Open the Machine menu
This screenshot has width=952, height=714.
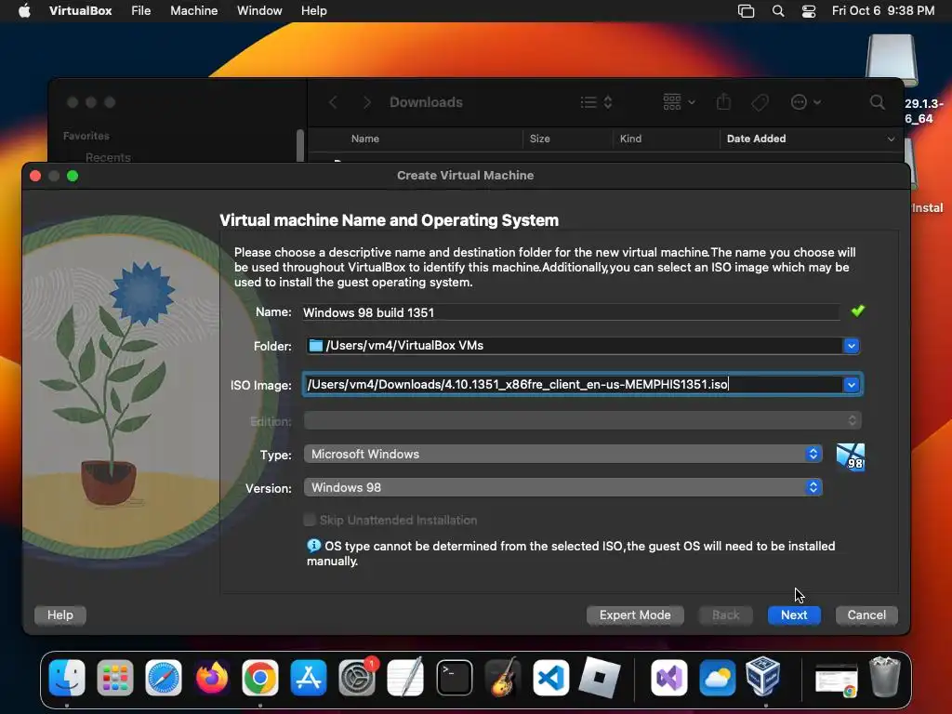click(193, 11)
